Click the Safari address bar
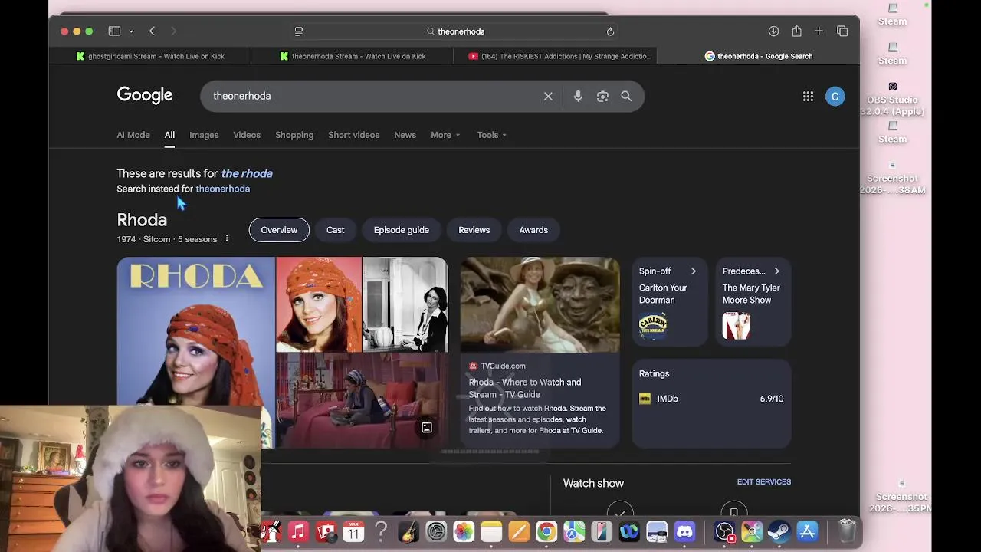This screenshot has height=552, width=981. 454,31
